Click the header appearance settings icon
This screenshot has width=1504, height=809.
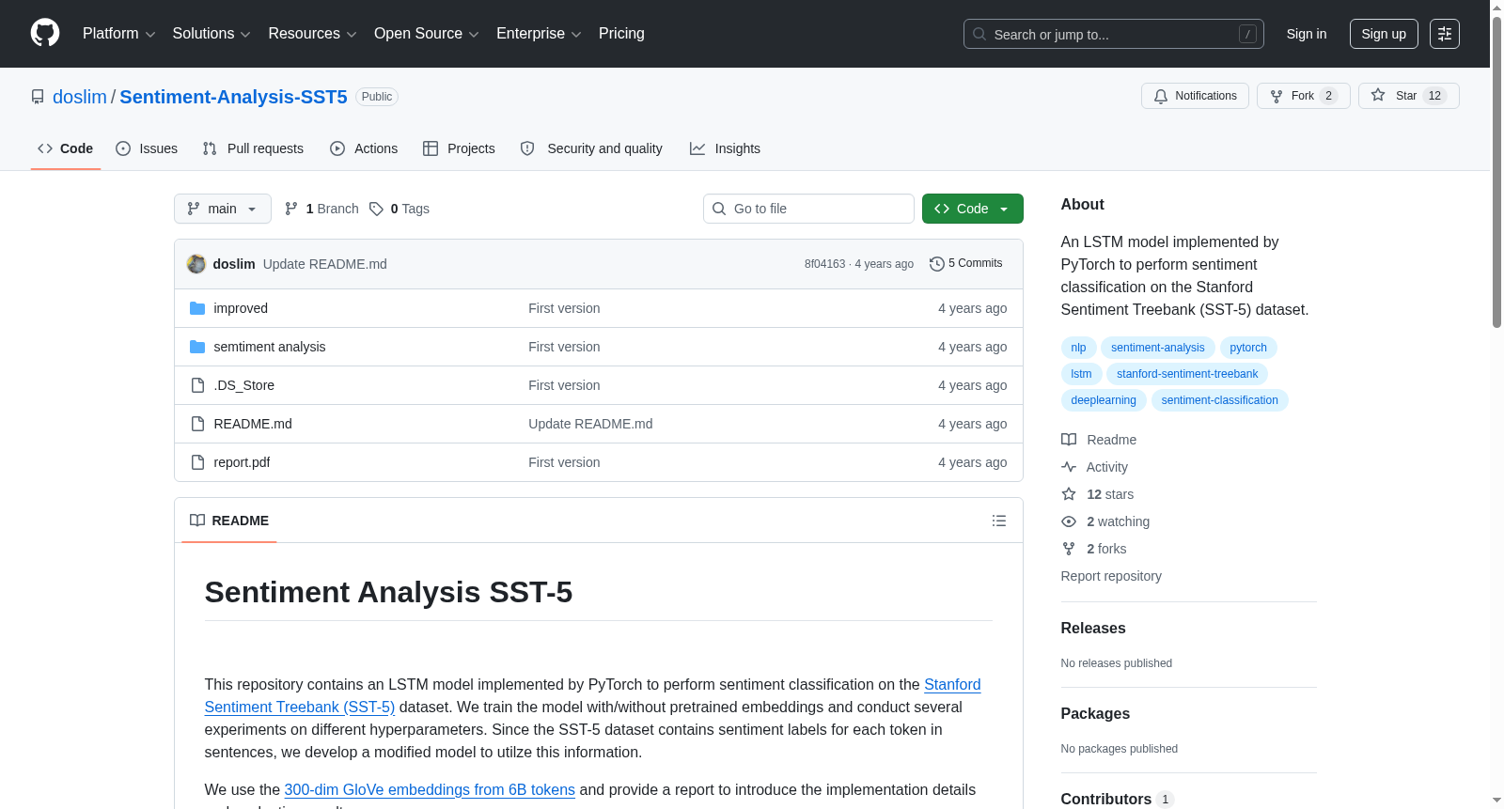[x=1444, y=34]
